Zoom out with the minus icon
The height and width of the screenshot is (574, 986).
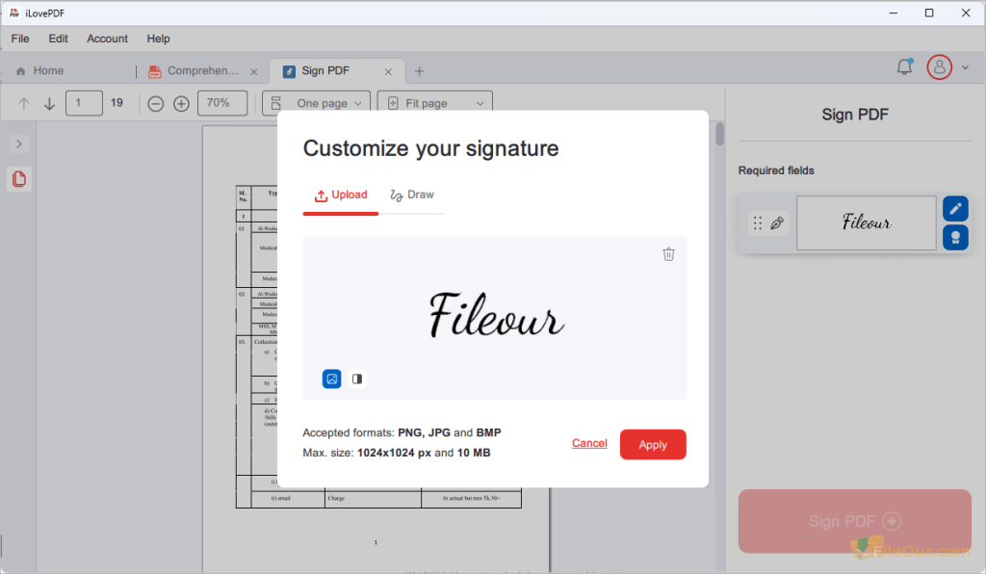pos(155,103)
